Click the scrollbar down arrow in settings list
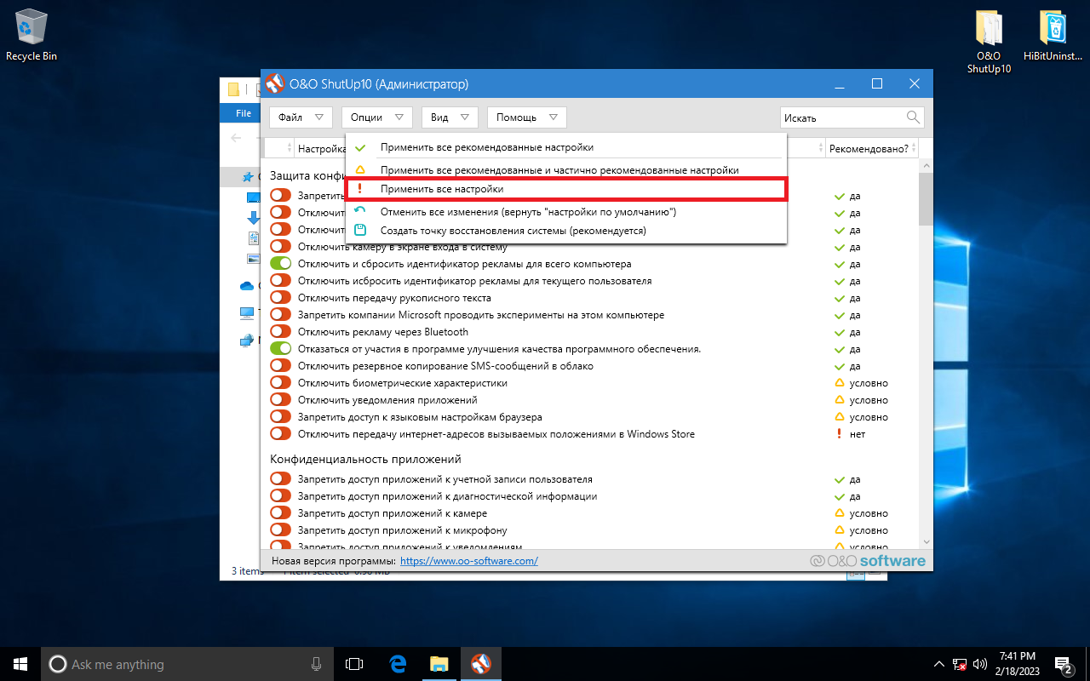The width and height of the screenshot is (1090, 681). click(926, 541)
